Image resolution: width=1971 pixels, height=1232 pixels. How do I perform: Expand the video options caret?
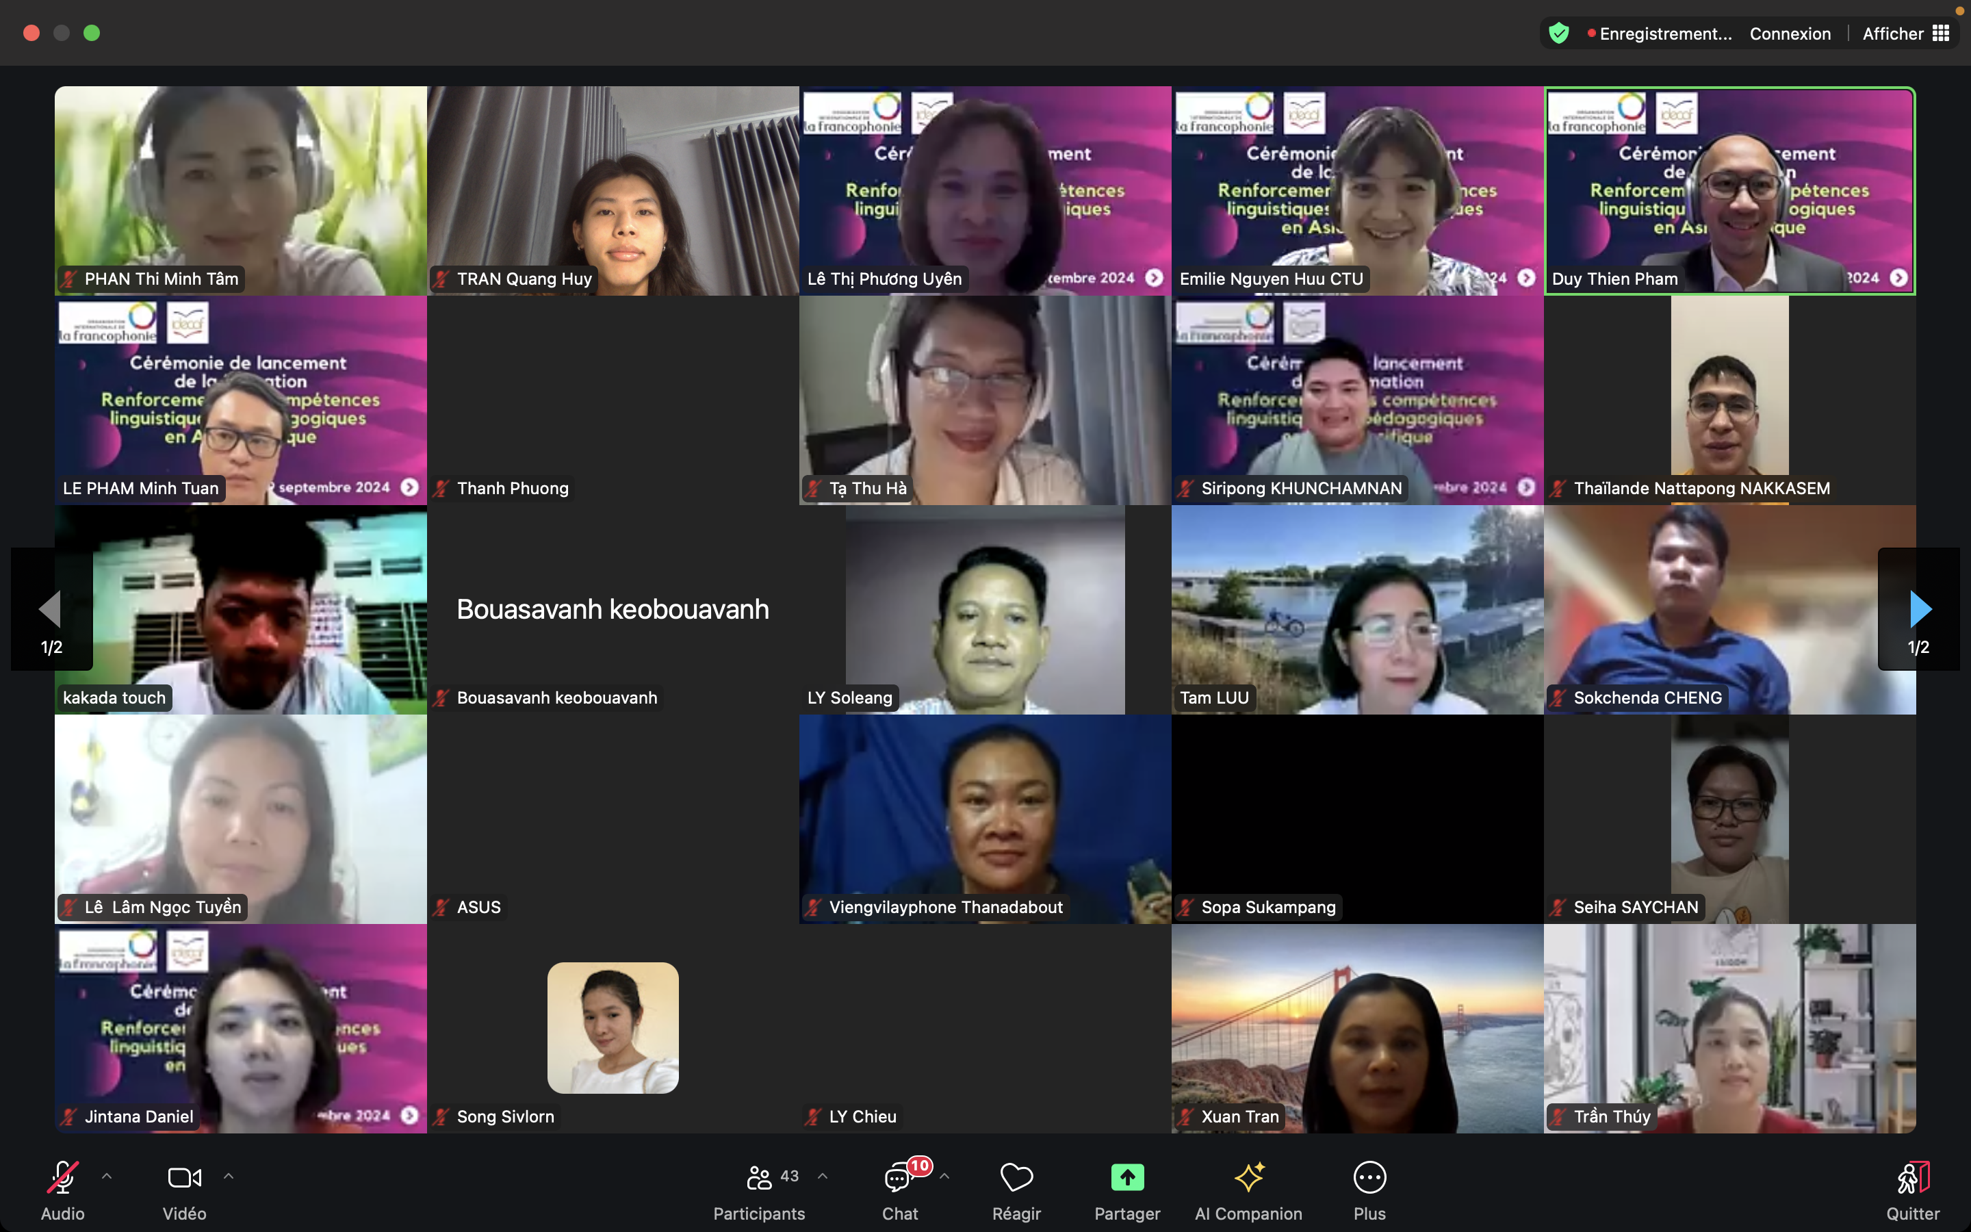(229, 1176)
